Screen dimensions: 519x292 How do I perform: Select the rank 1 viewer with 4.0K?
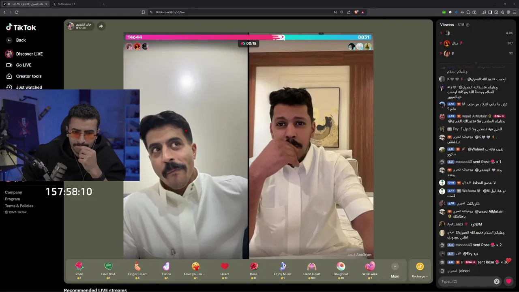point(477,33)
